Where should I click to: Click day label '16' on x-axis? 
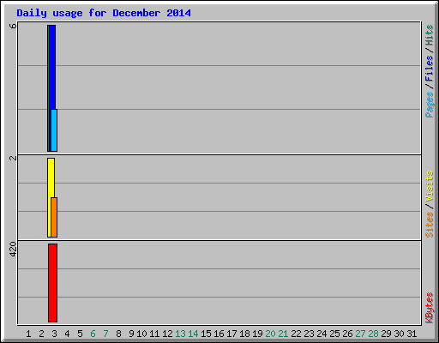coord(219,334)
